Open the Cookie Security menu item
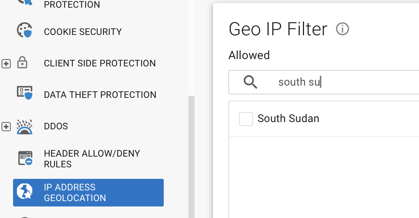This screenshot has width=419, height=218. click(x=83, y=32)
